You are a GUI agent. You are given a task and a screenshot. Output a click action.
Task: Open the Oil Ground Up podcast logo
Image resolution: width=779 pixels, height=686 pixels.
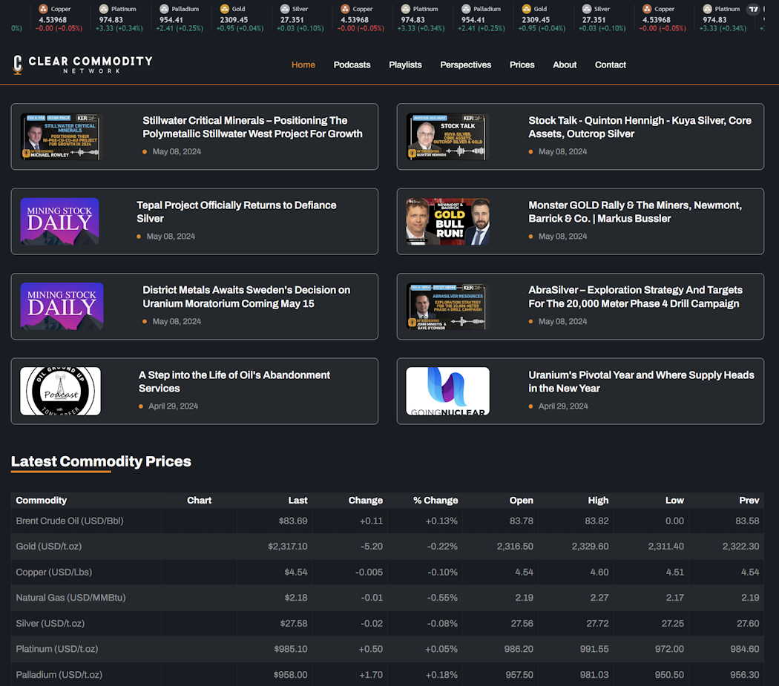(60, 391)
